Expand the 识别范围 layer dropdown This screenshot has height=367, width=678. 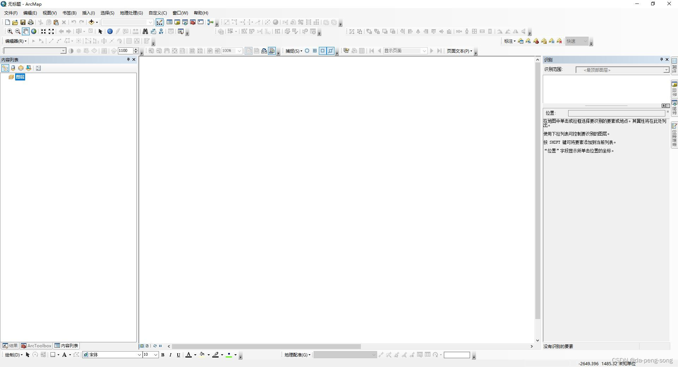[x=666, y=70]
